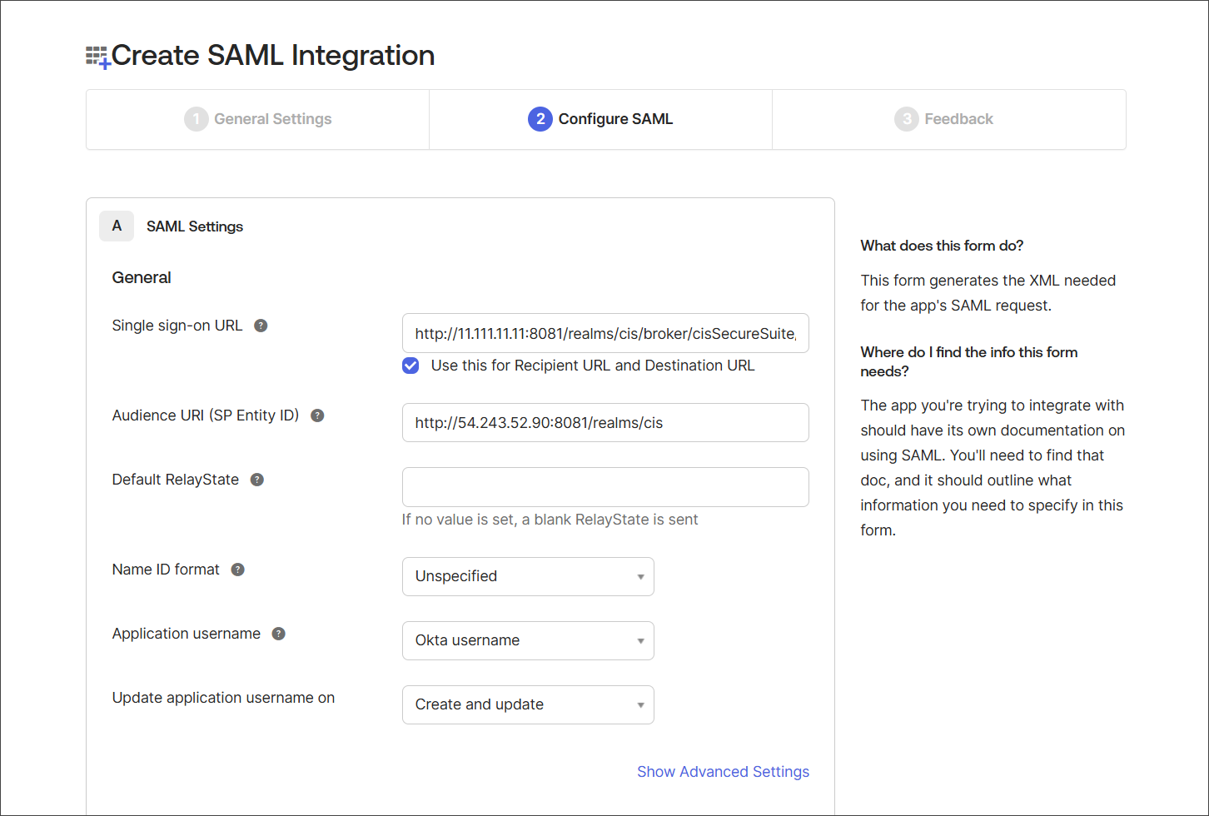The height and width of the screenshot is (816, 1209).
Task: Go to the Feedback step
Action: click(x=949, y=119)
